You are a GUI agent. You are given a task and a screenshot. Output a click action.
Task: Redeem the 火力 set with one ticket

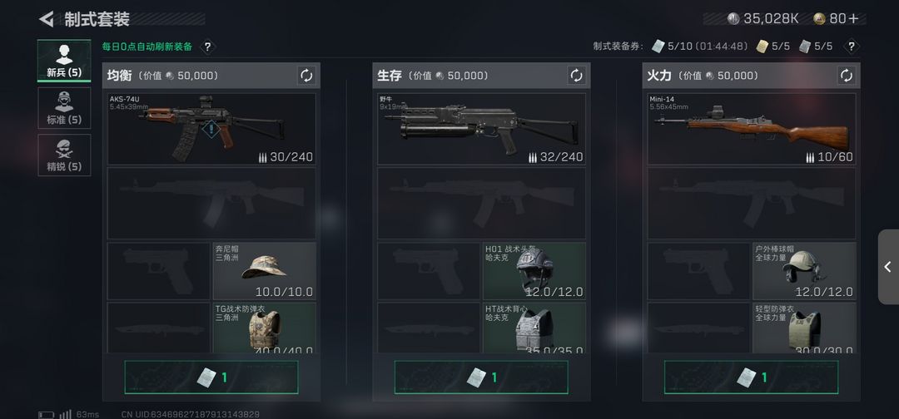tap(752, 377)
